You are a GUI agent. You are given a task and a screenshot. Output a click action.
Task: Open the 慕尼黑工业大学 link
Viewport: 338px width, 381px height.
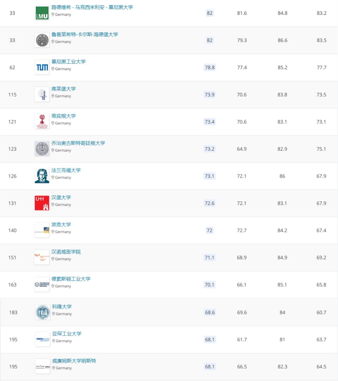69,62
